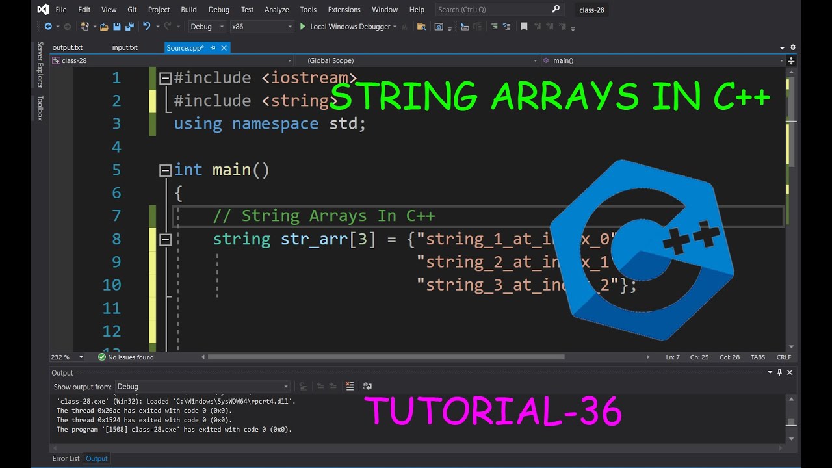Open the editor settings gear icon

click(x=793, y=47)
